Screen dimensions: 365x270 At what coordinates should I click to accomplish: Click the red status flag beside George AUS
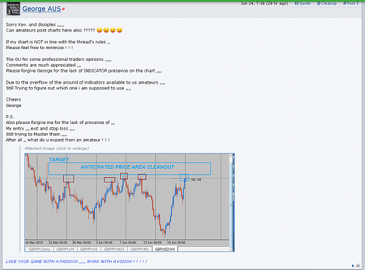64,9
